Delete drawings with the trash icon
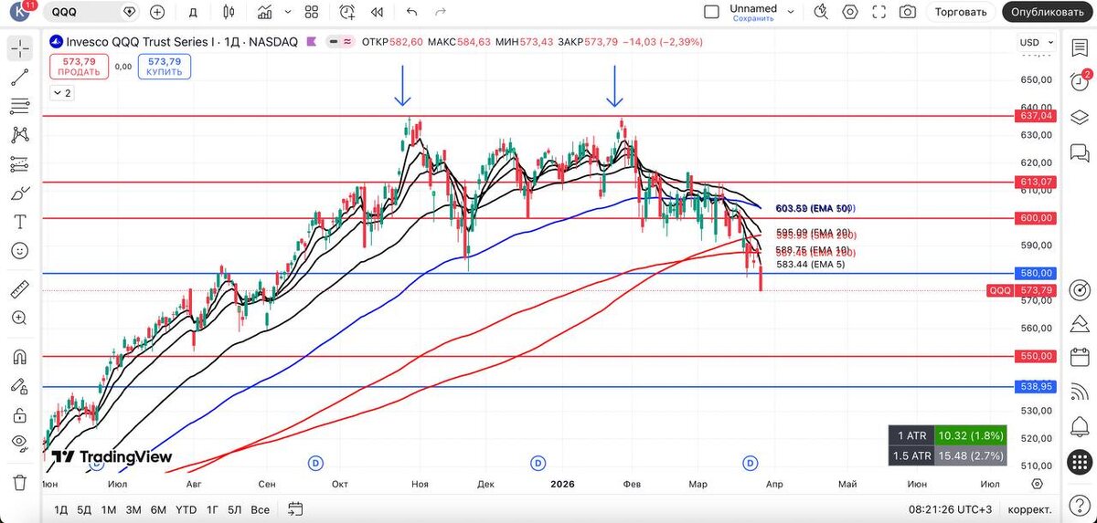This screenshot has width=1097, height=523. 20,481
